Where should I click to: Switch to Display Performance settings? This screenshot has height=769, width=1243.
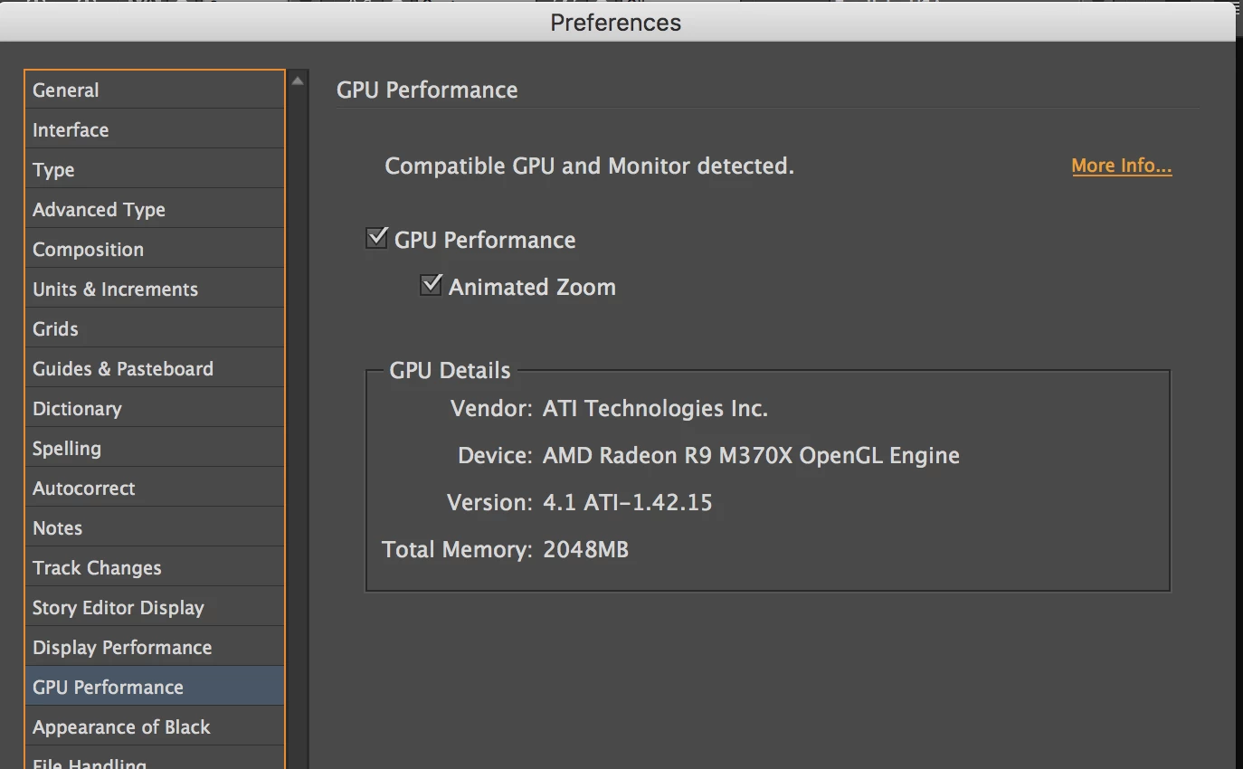point(122,648)
